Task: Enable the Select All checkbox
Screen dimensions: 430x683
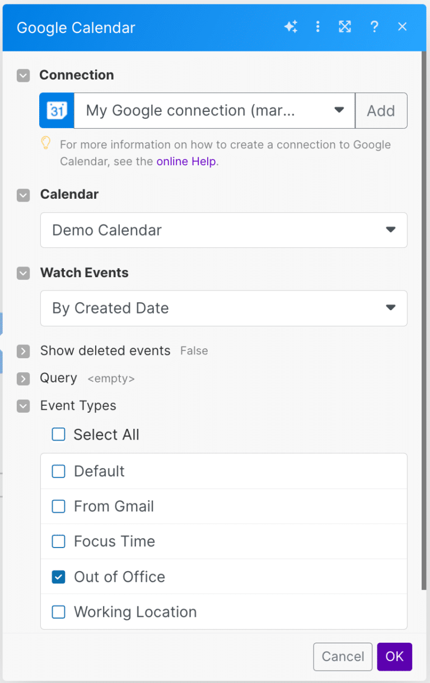Action: coord(58,434)
